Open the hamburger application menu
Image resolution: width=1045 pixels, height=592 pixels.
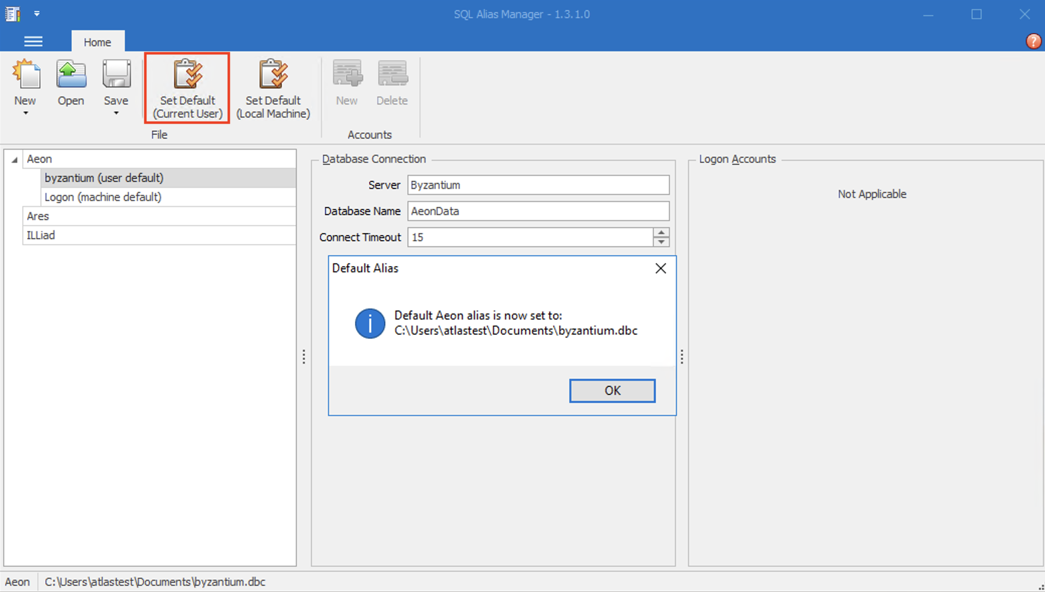tap(33, 41)
